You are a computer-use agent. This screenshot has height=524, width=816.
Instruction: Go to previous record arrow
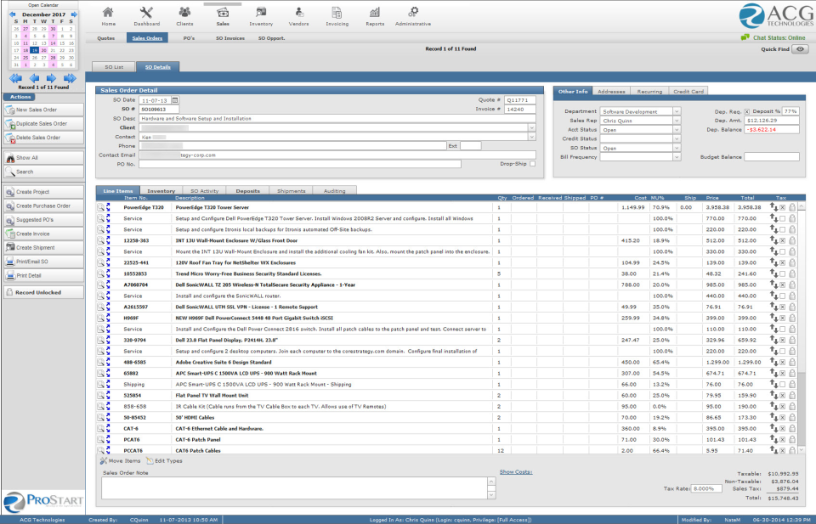click(x=34, y=78)
